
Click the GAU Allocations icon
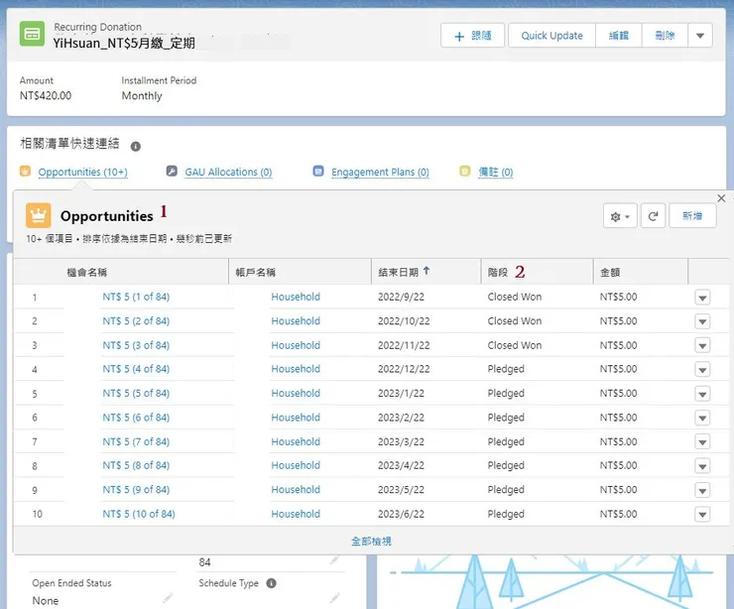172,171
